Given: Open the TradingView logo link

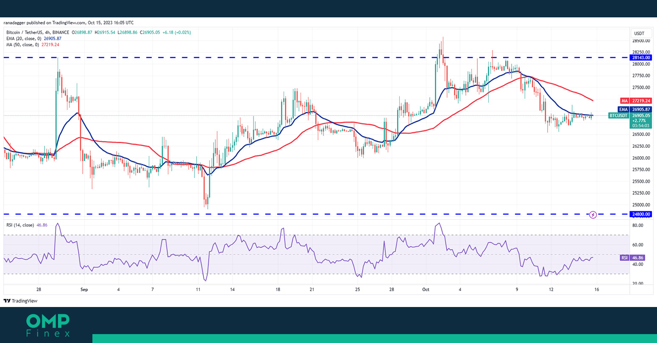Looking at the screenshot, I should pyautogui.click(x=20, y=301).
